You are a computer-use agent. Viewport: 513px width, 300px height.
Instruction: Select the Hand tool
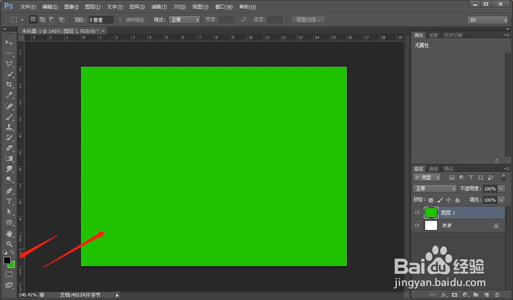click(x=9, y=233)
